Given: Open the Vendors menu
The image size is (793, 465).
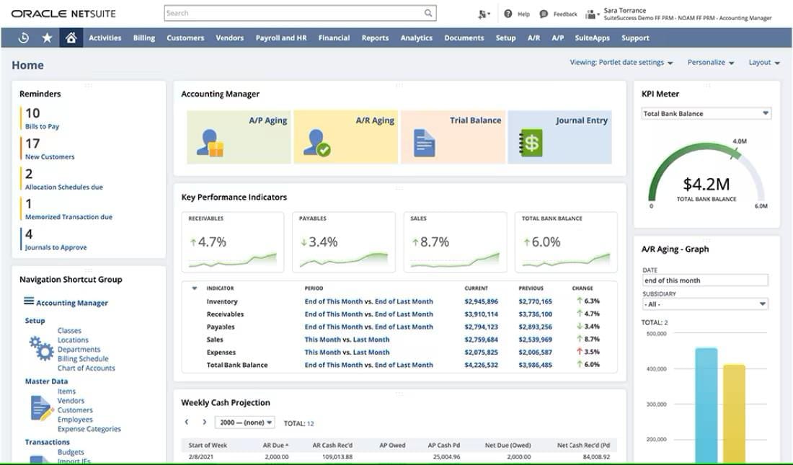Looking at the screenshot, I should click(x=229, y=38).
